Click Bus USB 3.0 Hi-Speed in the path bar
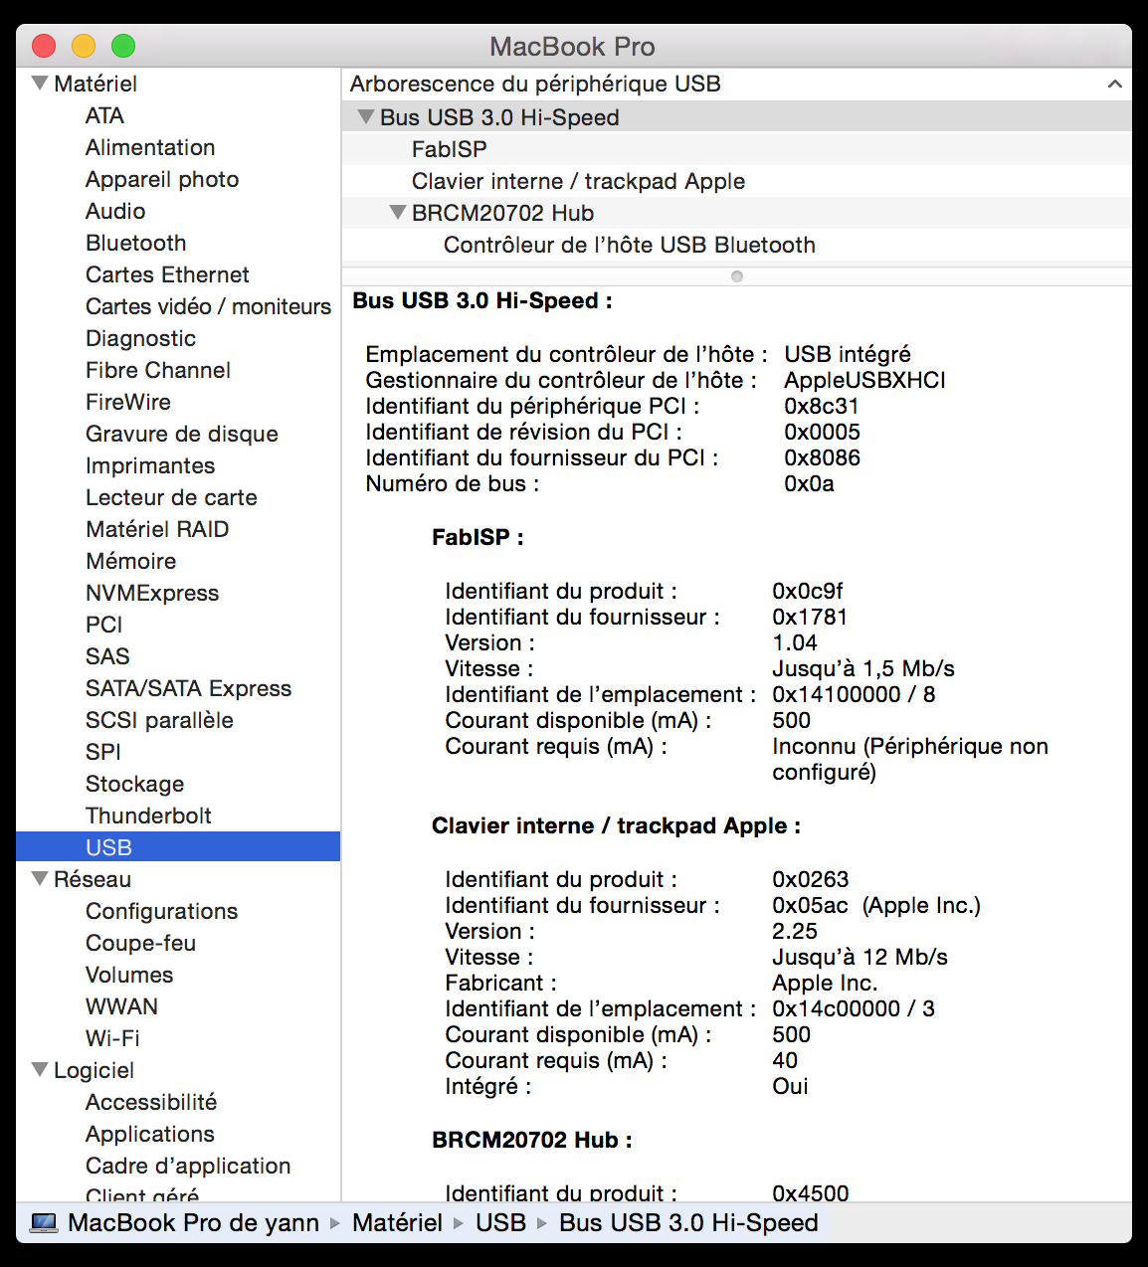 point(688,1223)
